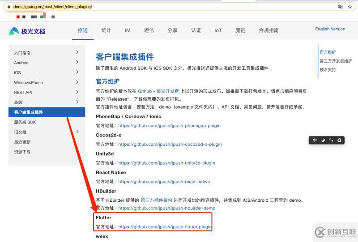Switch to the 统计 tab
Viewport: 358px width, 242px height.
[x=106, y=30]
